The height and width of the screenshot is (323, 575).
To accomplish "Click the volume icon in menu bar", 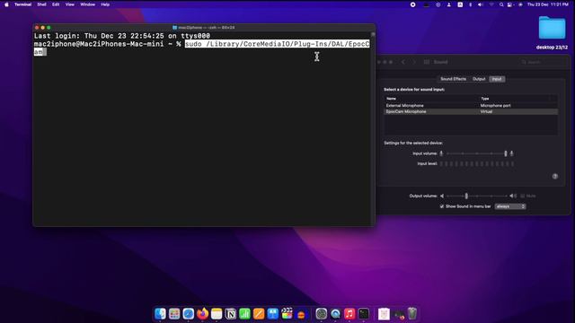I will 480,4.
